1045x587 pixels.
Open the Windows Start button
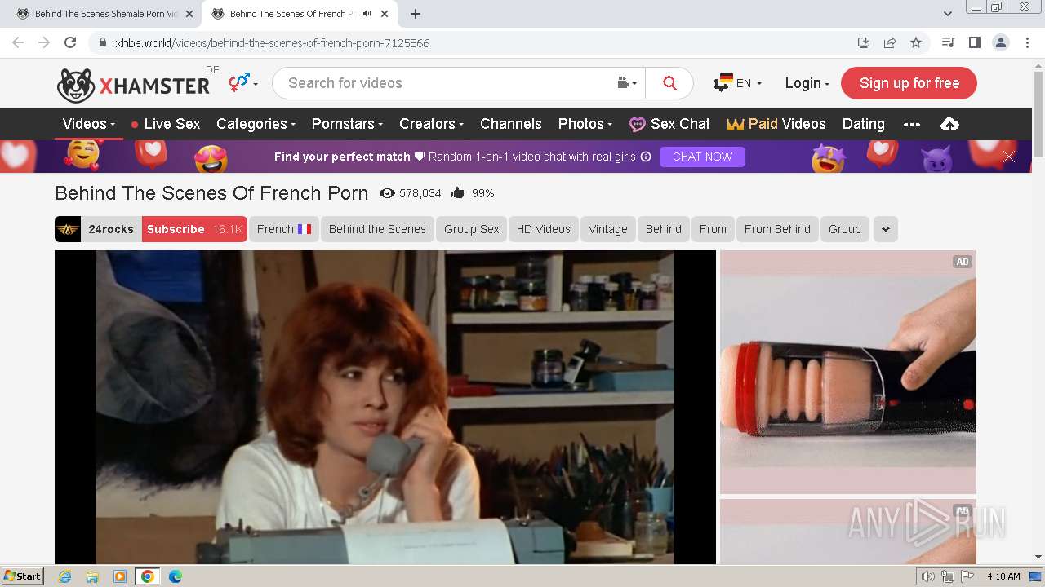[23, 576]
